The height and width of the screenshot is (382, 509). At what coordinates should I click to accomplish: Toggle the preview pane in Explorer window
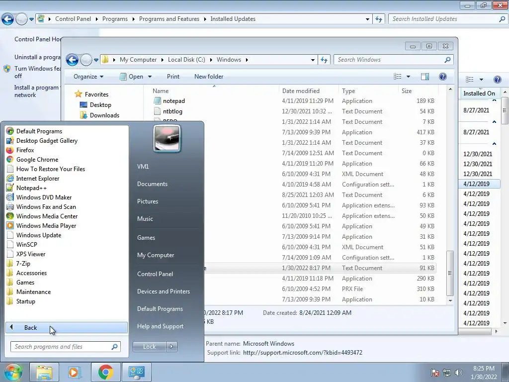(424, 76)
